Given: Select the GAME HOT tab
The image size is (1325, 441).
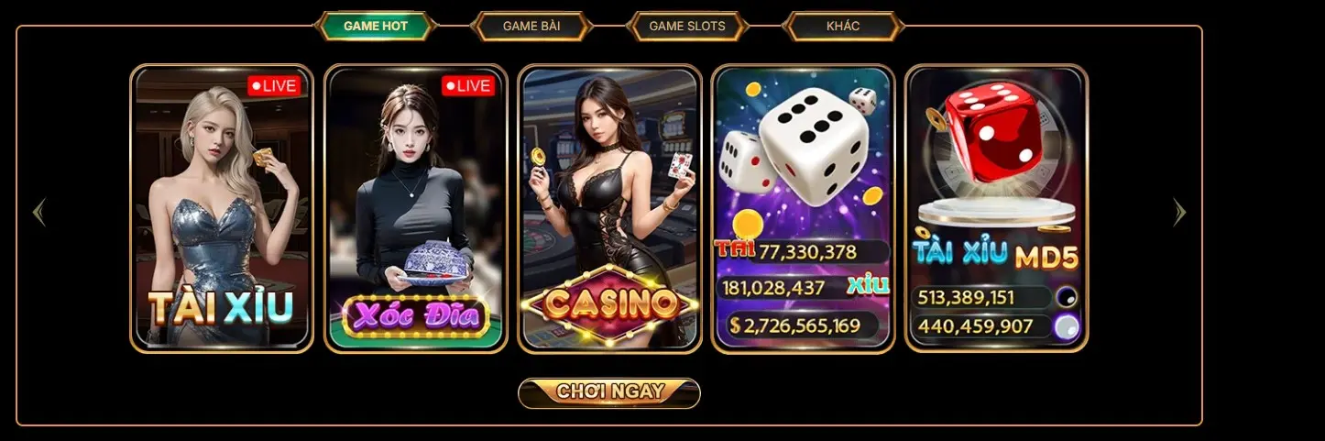Looking at the screenshot, I should [376, 26].
